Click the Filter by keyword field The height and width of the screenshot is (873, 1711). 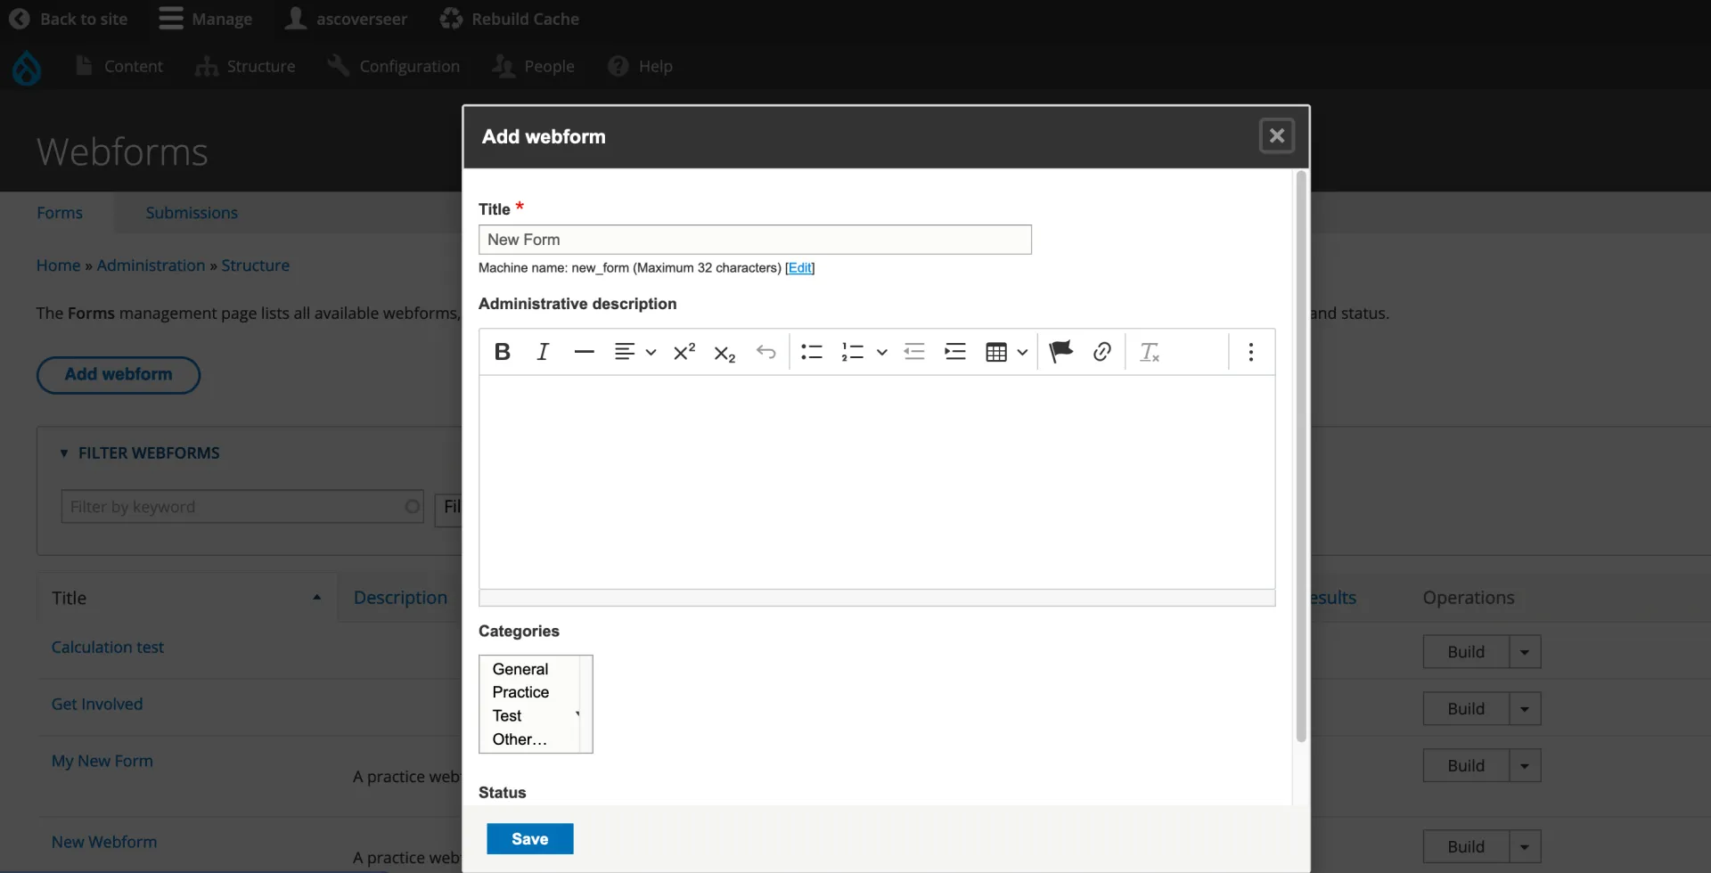pyautogui.click(x=242, y=507)
